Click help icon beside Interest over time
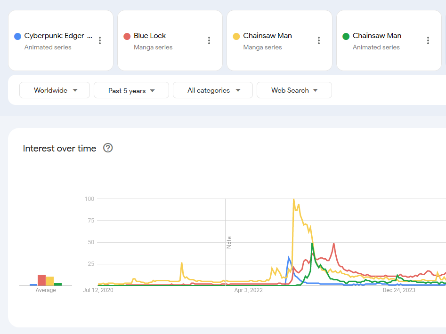The width and height of the screenshot is (446, 334). point(108,148)
